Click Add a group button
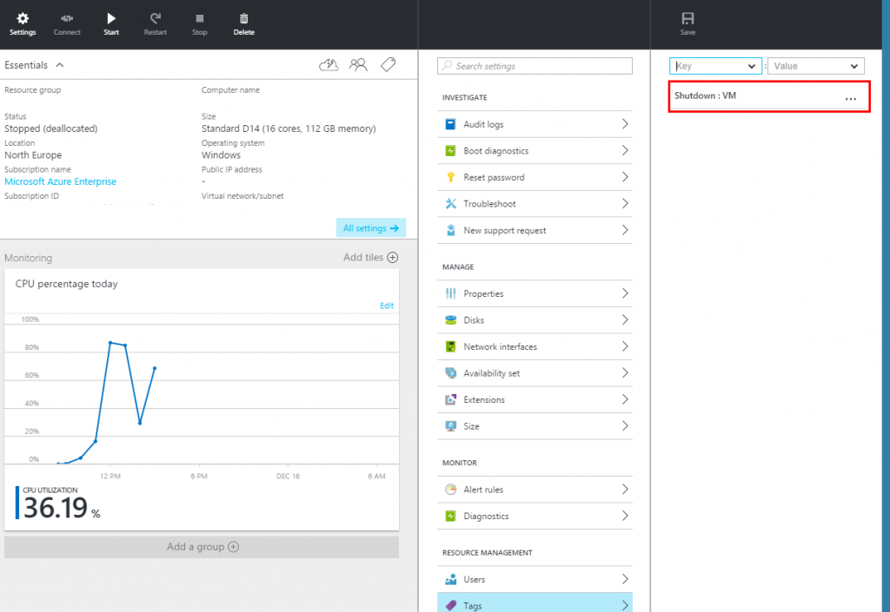The height and width of the screenshot is (612, 890). click(x=202, y=547)
